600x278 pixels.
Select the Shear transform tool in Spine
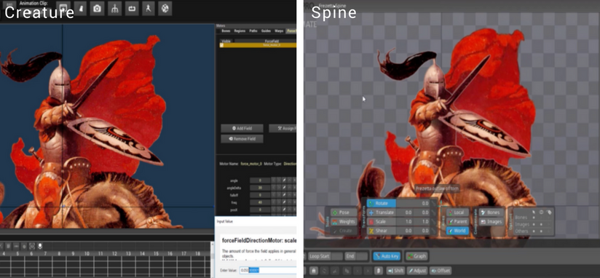382,231
